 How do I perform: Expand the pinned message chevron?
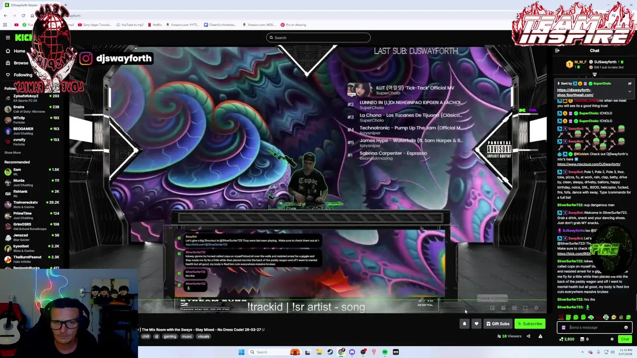click(x=630, y=91)
